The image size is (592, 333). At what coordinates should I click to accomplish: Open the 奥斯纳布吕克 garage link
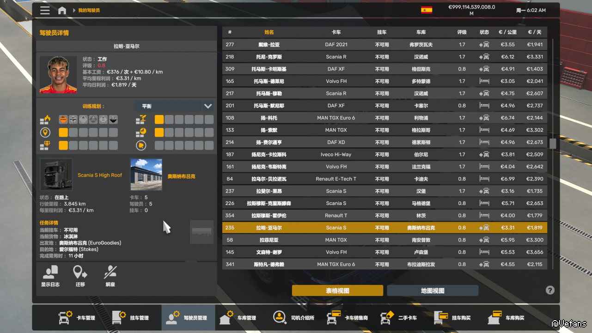point(181,176)
